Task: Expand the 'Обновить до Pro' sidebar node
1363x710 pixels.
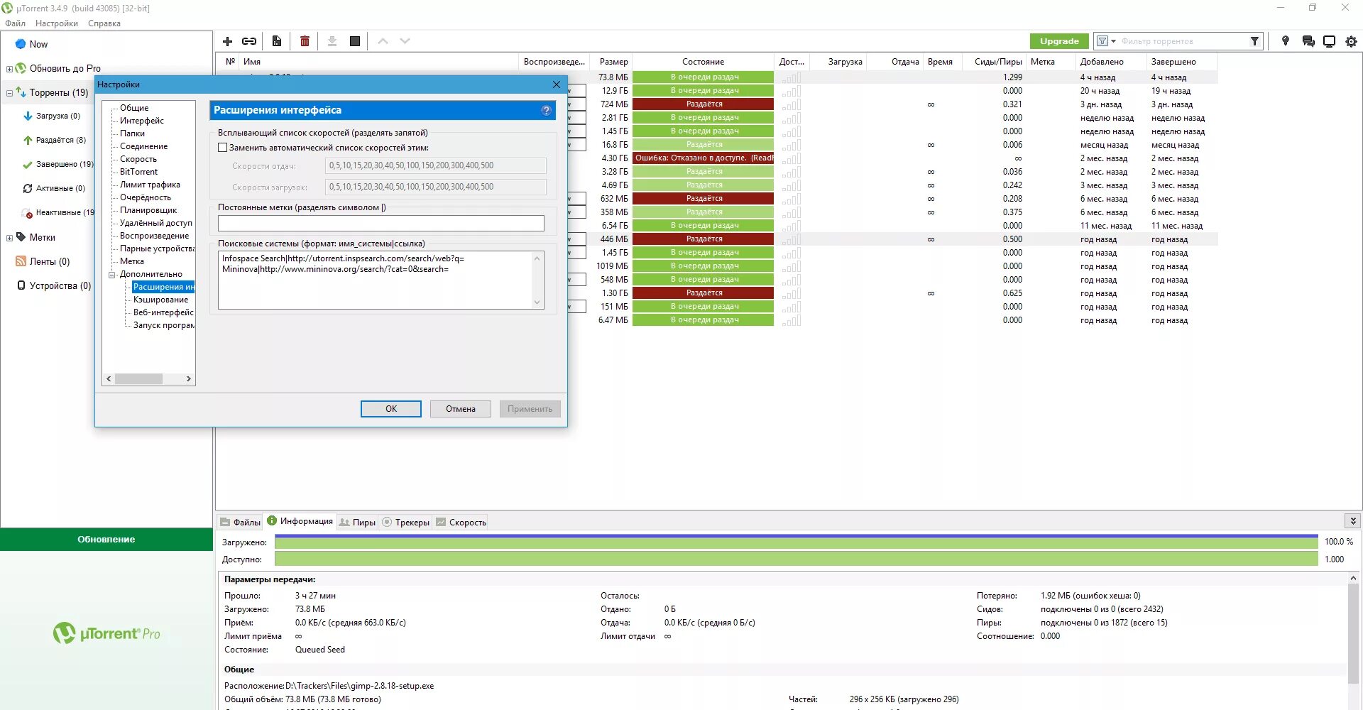Action: point(9,69)
